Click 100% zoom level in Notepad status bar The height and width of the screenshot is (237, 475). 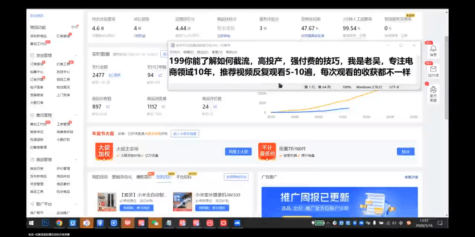[347, 87]
